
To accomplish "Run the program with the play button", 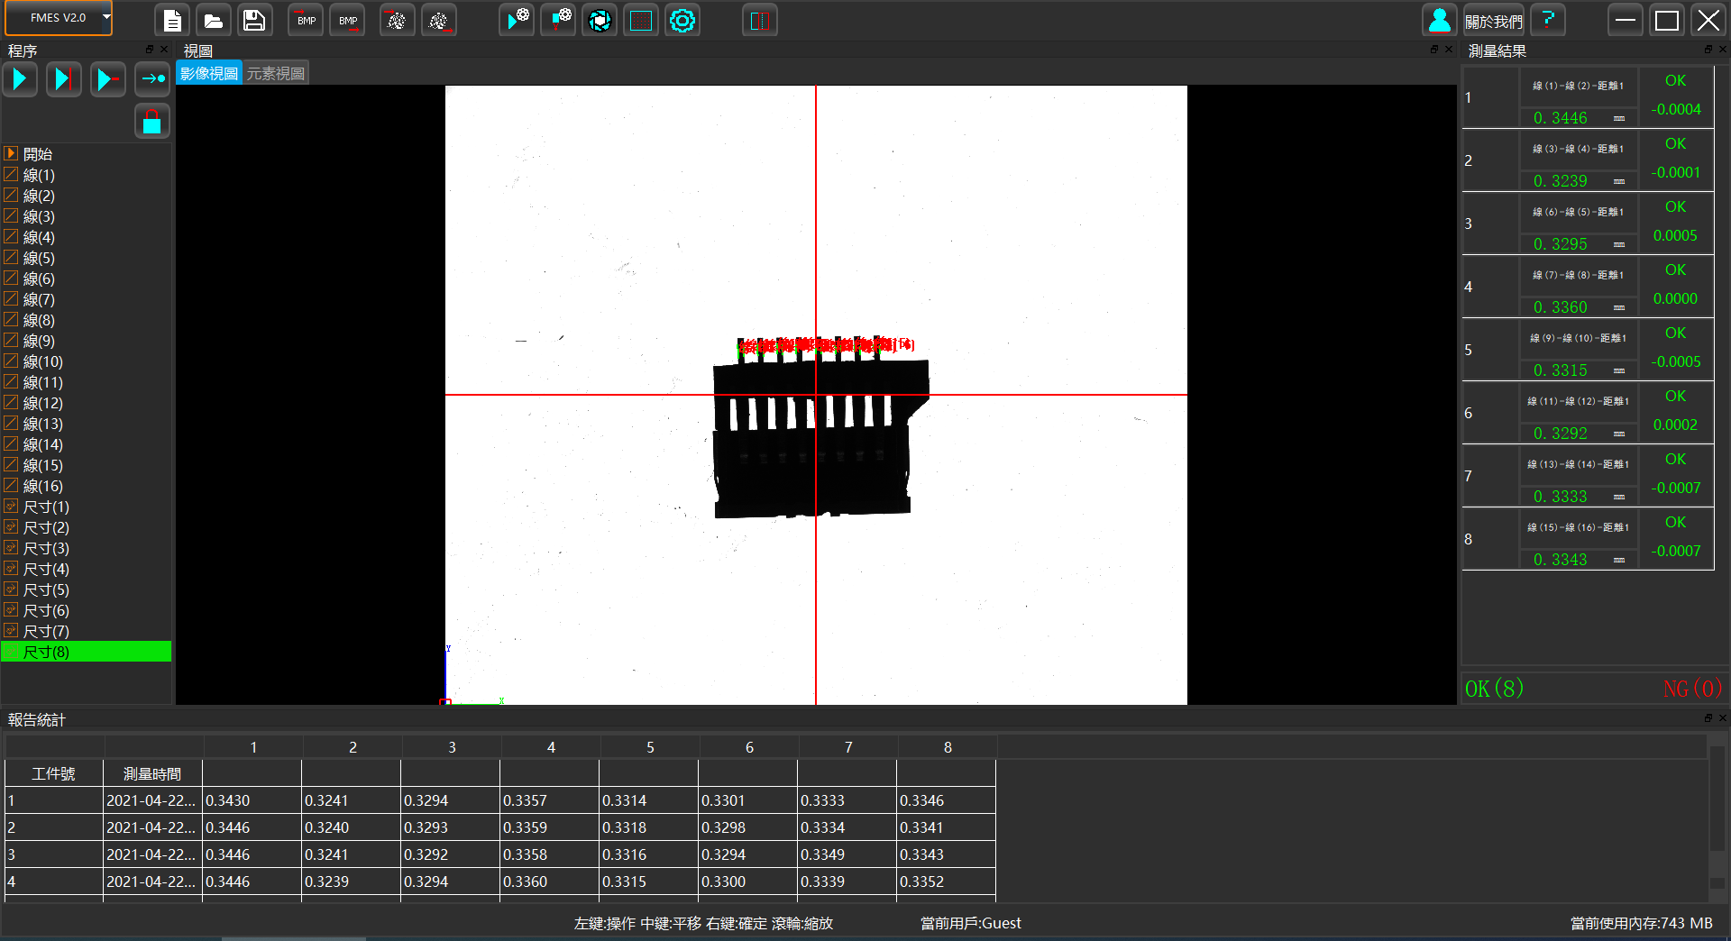I will pyautogui.click(x=20, y=79).
